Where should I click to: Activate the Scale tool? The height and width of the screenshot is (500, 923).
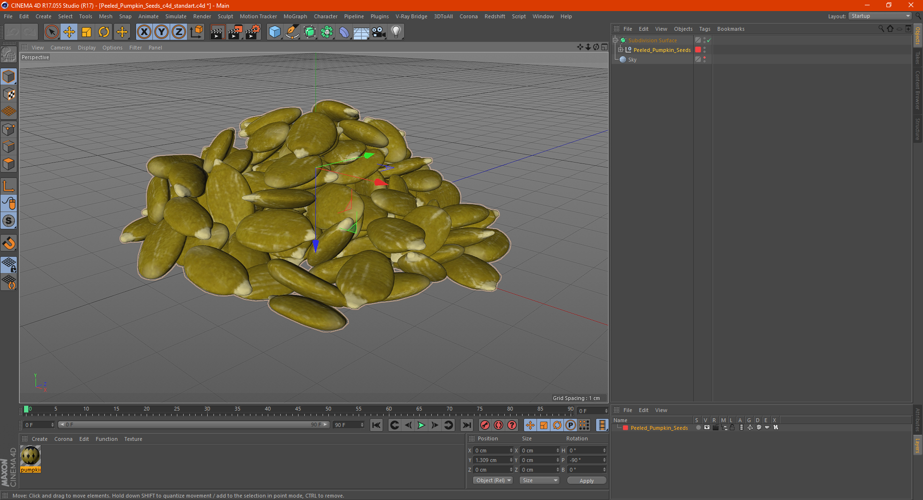click(x=87, y=32)
